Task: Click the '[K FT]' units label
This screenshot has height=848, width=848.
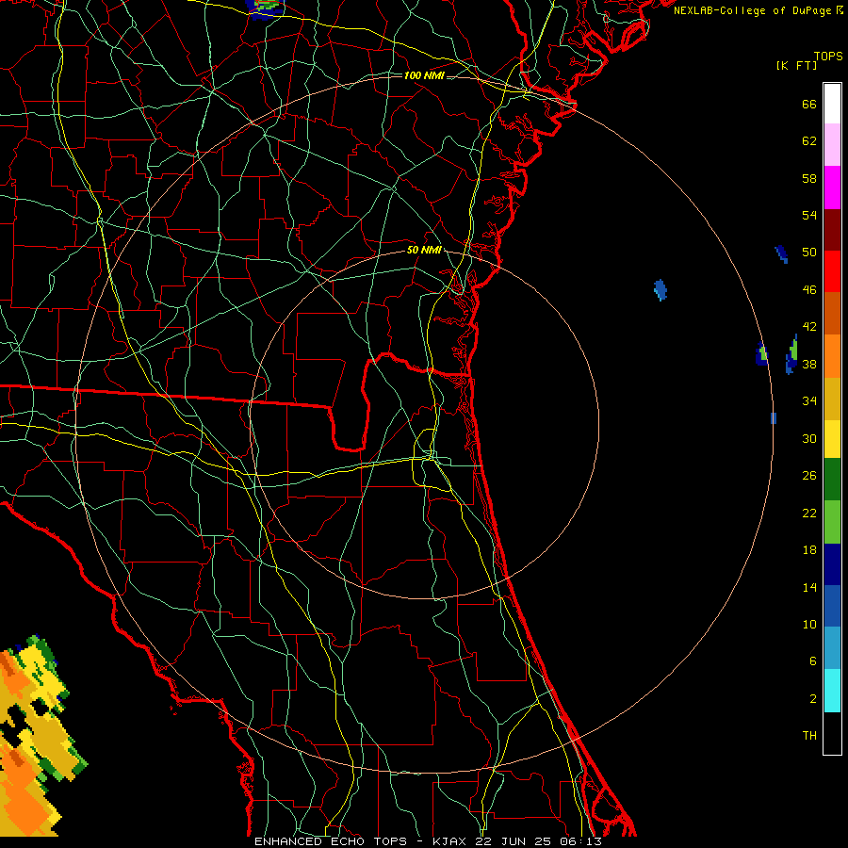Action: point(796,66)
